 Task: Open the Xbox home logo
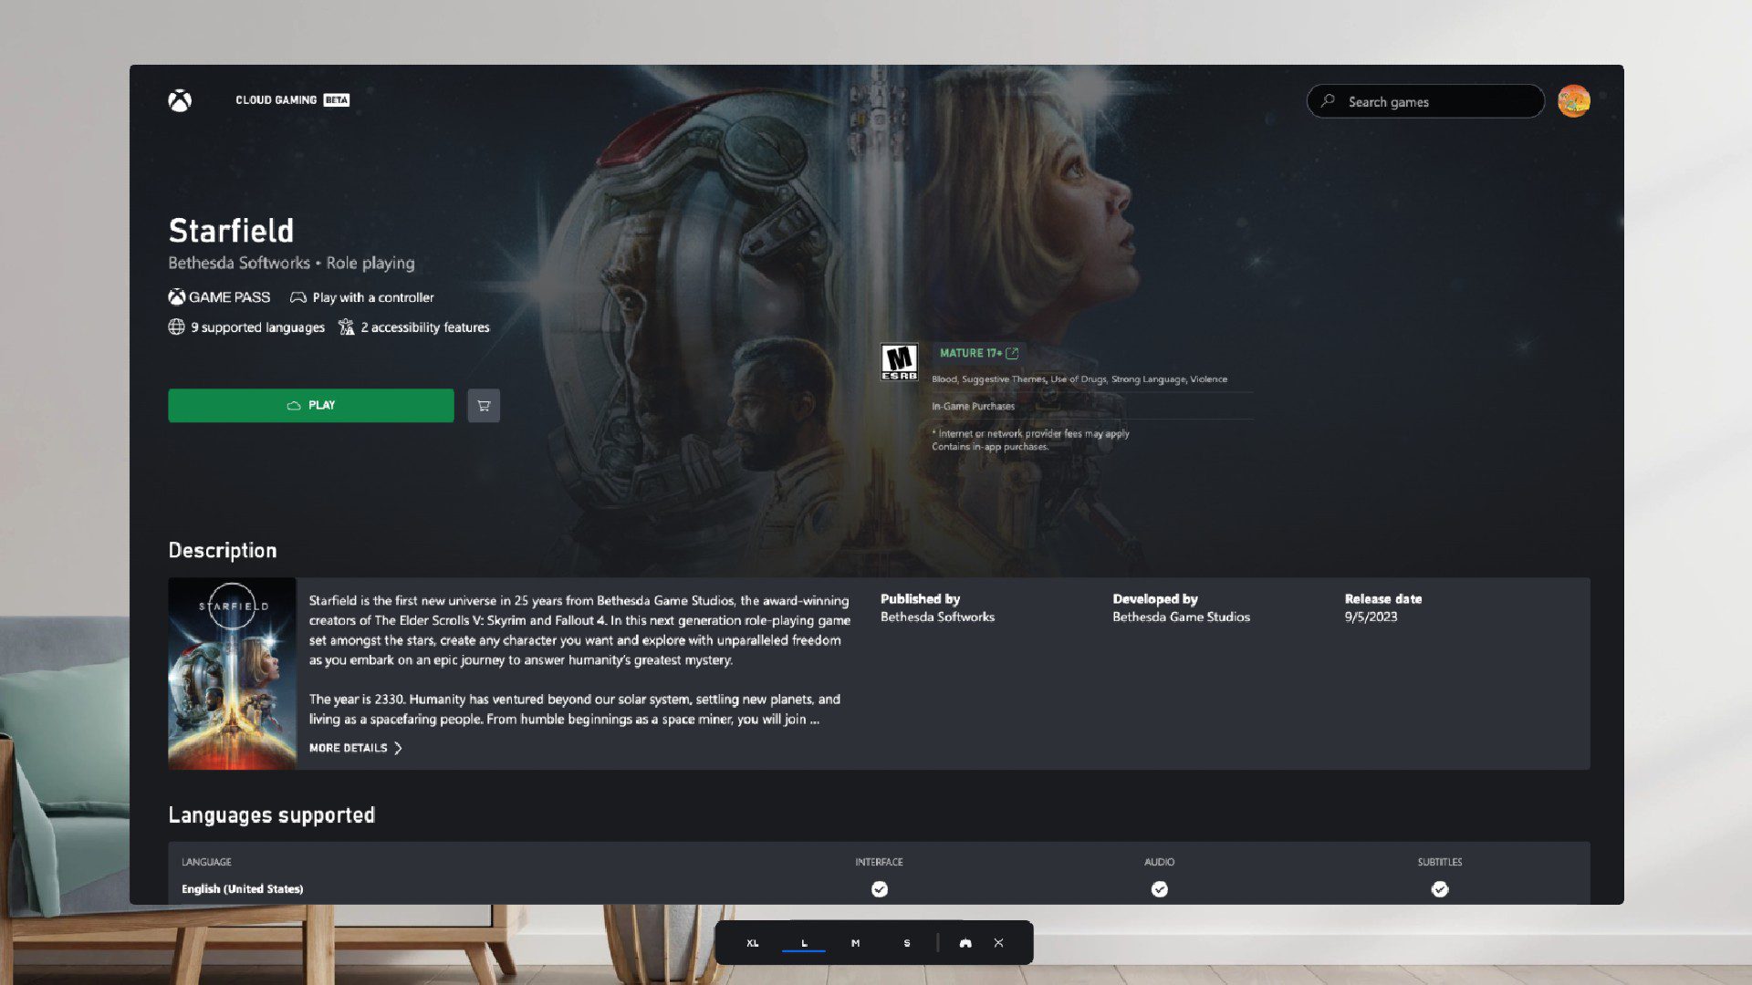coord(180,100)
